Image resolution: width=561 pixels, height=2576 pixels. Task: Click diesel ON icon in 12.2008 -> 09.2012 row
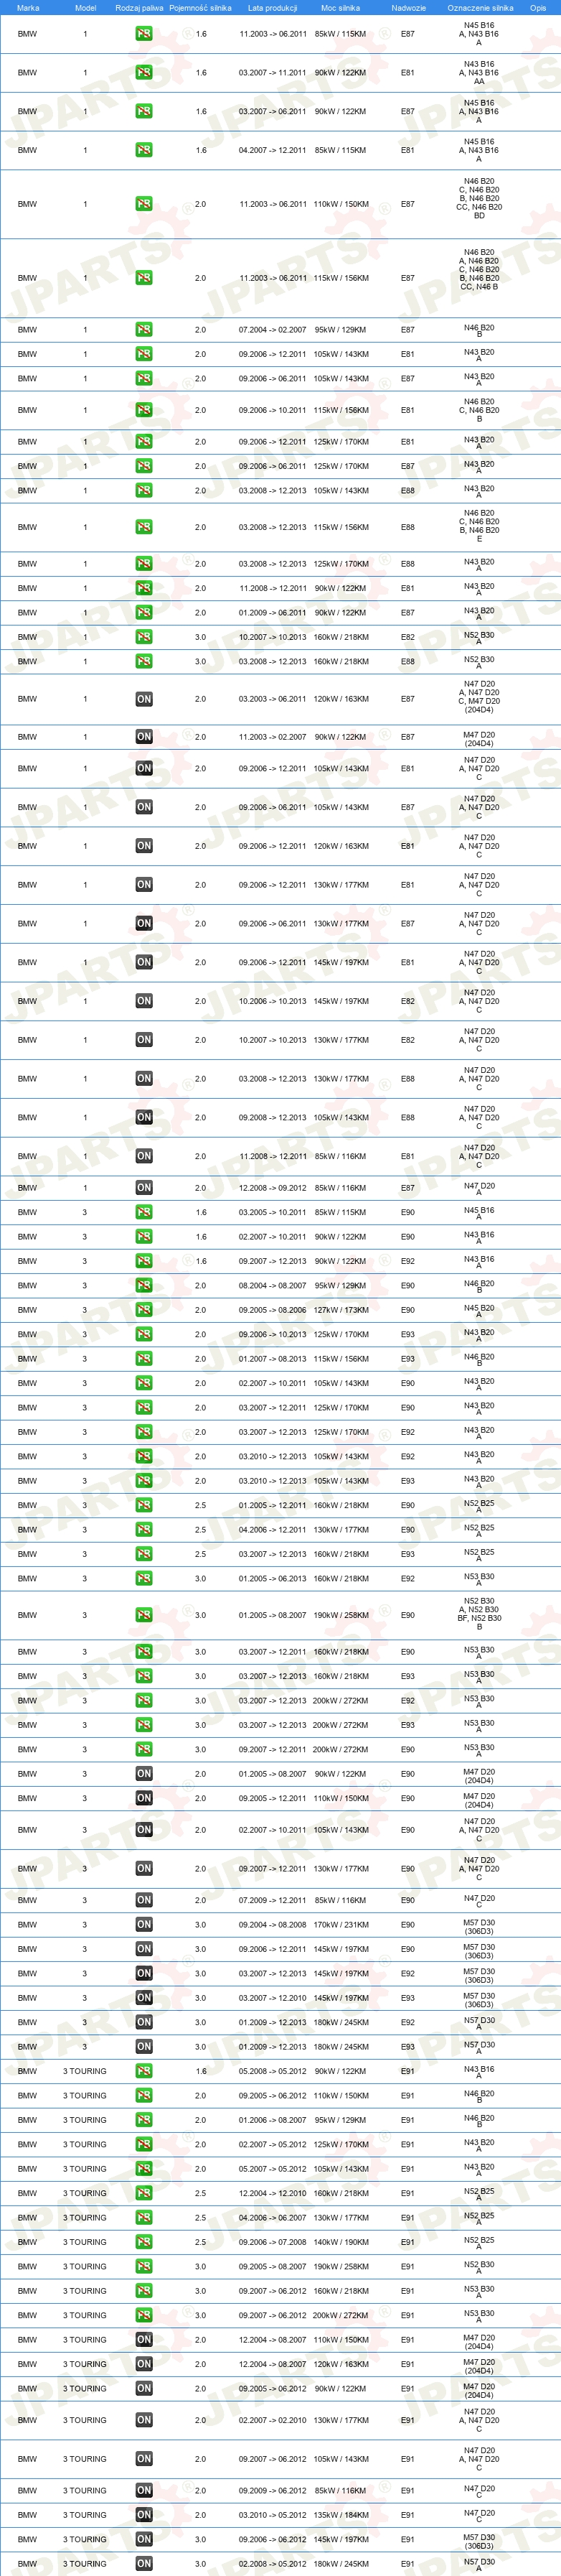tap(143, 1188)
